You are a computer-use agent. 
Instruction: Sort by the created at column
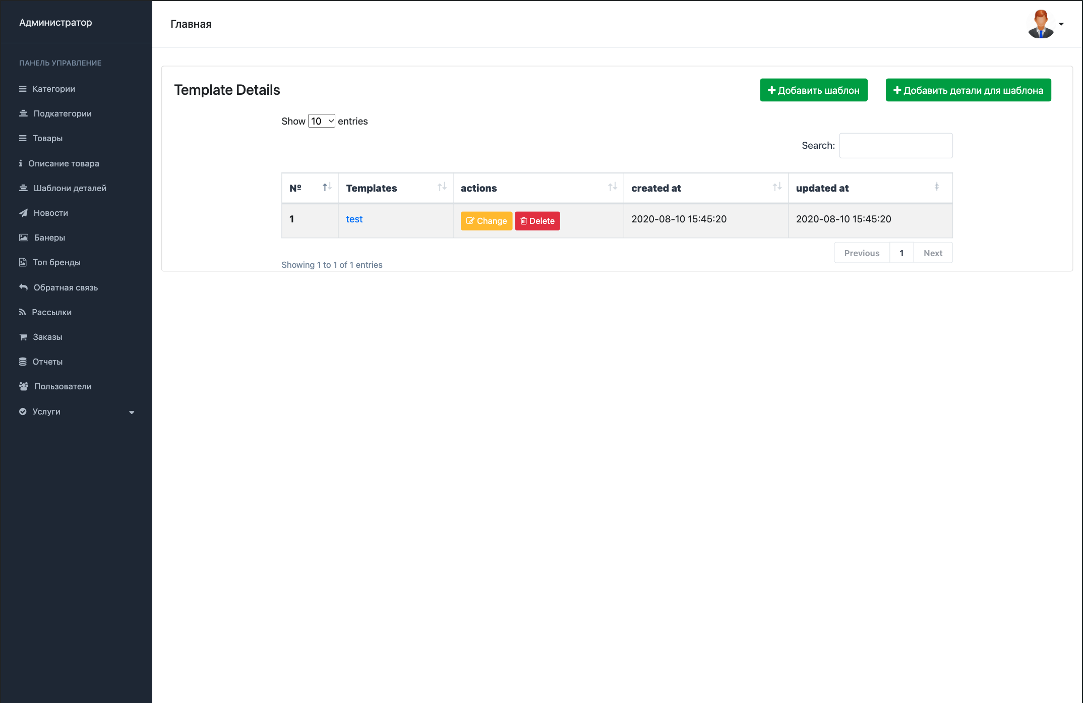pyautogui.click(x=706, y=188)
